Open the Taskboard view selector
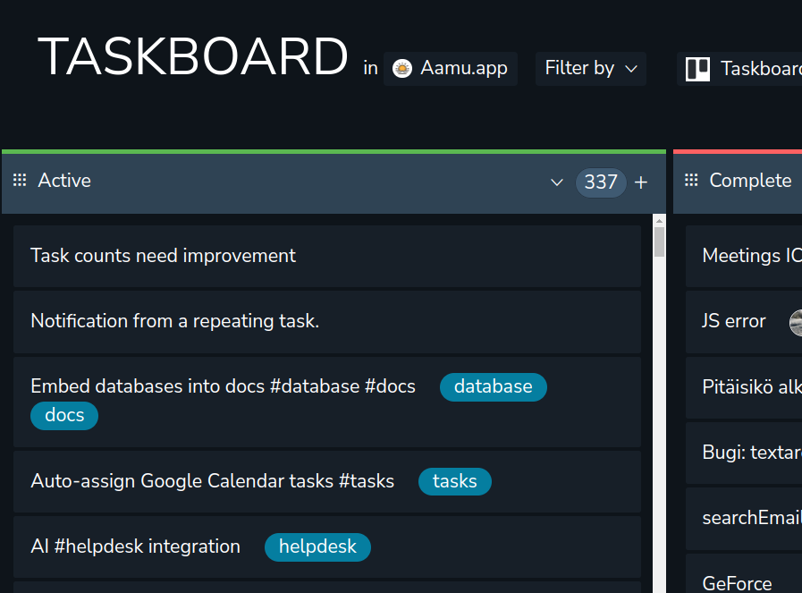Screen dimensions: 802x593 coord(760,69)
